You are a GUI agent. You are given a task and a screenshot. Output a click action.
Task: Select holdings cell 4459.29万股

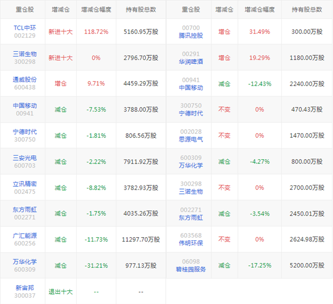pos(141,84)
